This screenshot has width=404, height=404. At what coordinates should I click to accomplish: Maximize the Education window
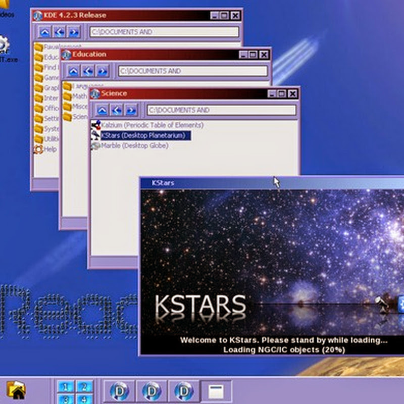pos(254,55)
